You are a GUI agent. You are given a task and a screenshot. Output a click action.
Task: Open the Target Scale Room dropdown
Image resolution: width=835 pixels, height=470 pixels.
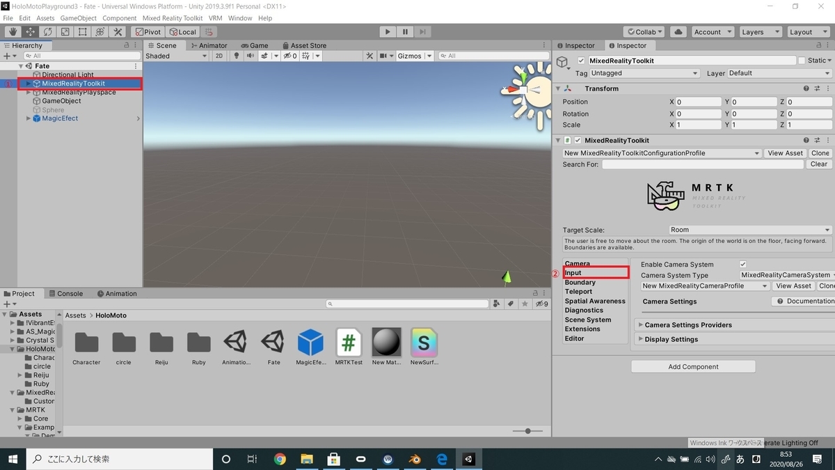point(750,230)
